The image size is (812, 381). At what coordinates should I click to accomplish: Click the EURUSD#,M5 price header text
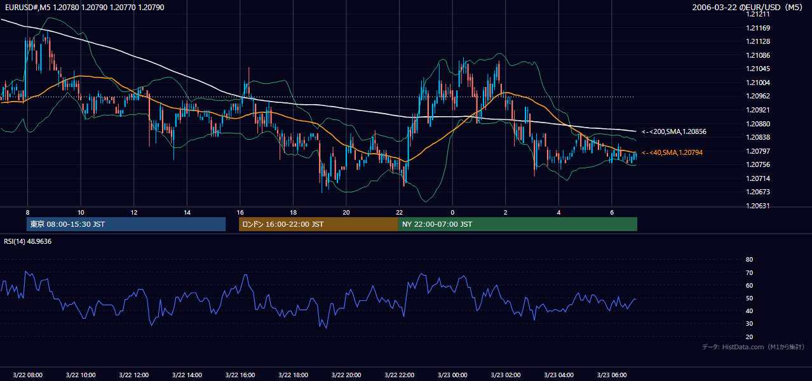[x=83, y=7]
